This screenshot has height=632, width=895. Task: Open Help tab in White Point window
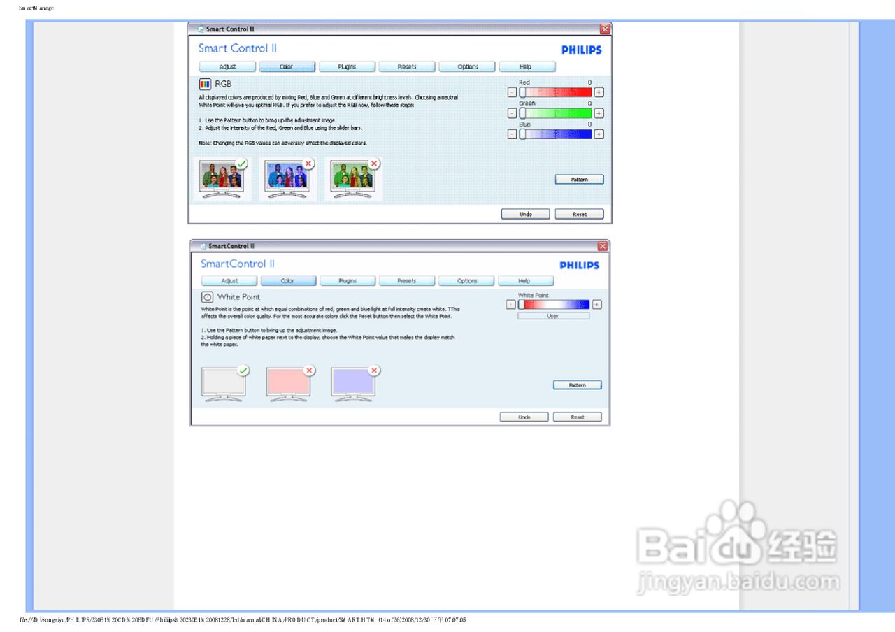point(525,281)
